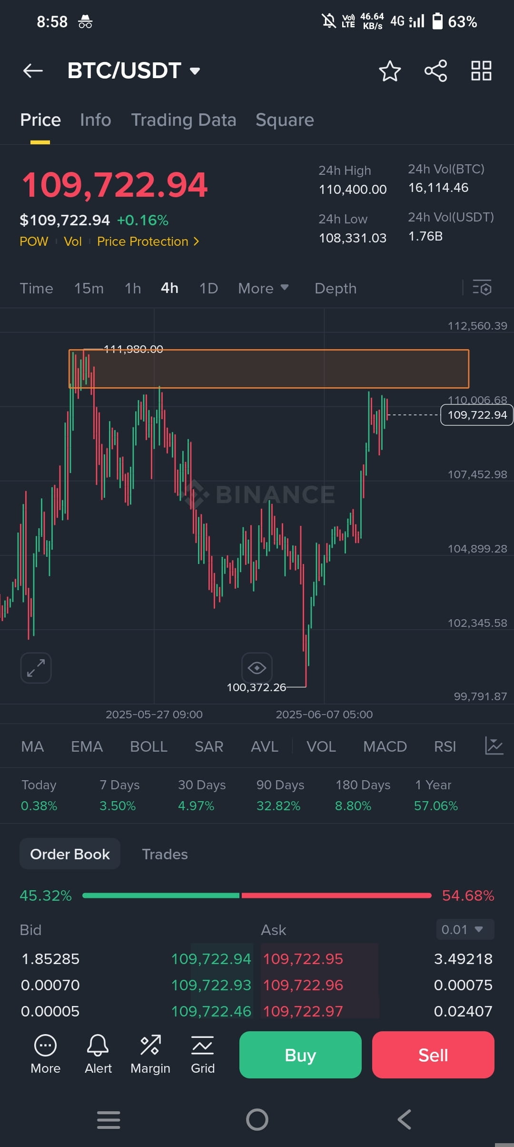
Task: Toggle BOLL indicator
Action: click(x=148, y=746)
